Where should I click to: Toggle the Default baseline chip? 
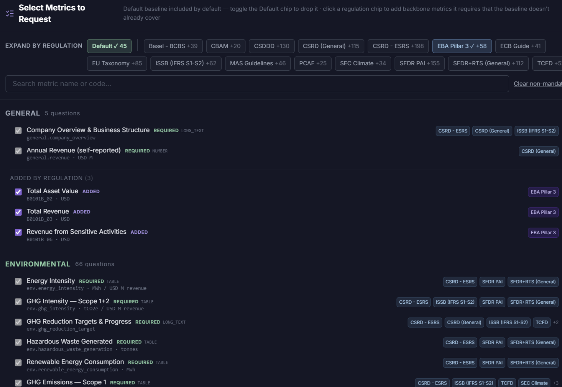[x=109, y=46]
